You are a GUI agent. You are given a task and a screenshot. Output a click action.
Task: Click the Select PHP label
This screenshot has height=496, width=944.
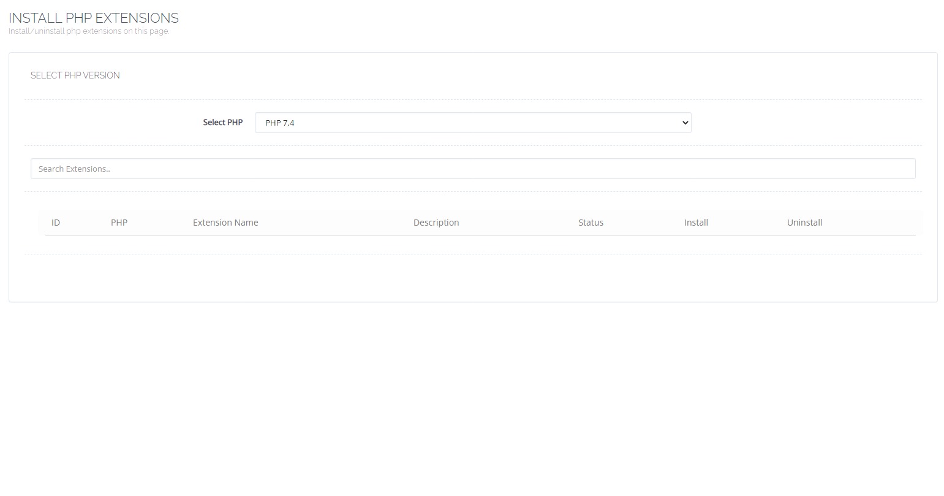223,123
